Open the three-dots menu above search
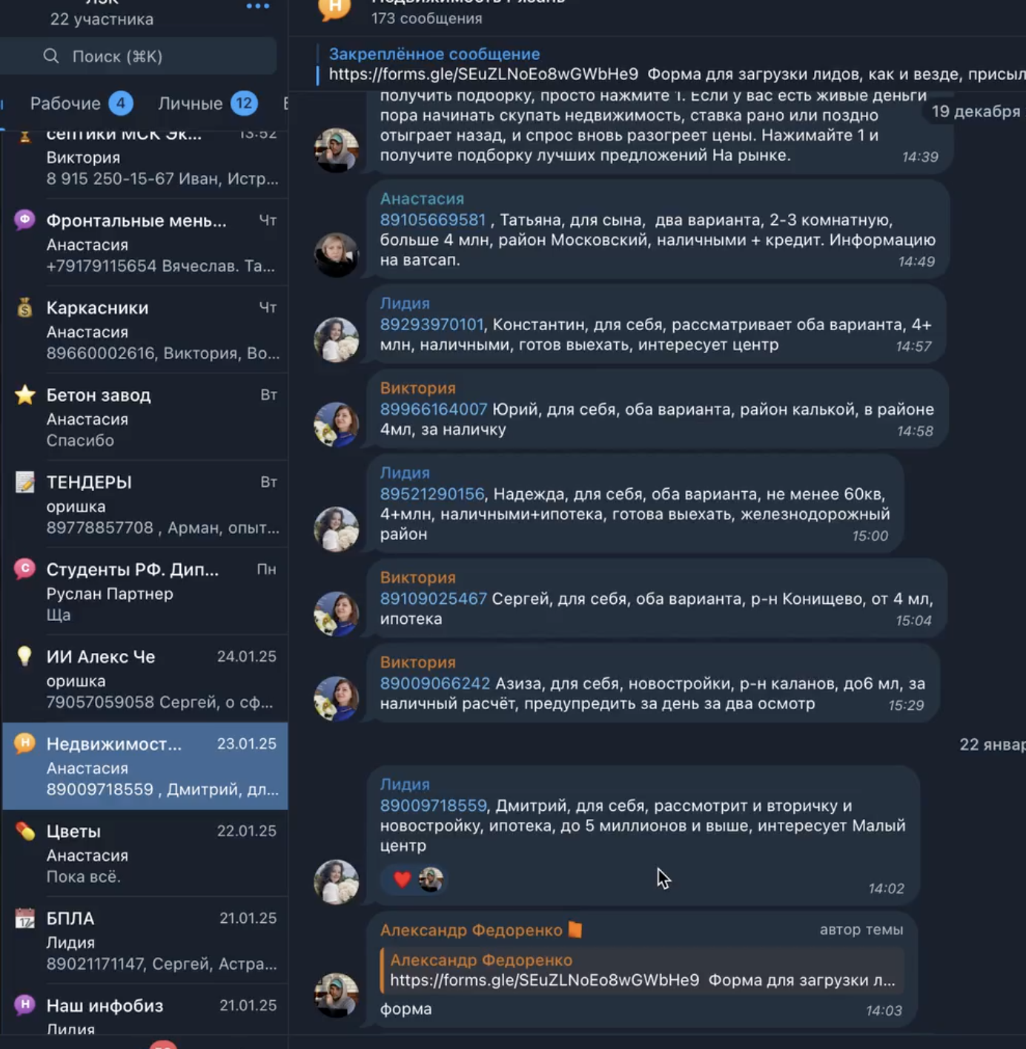This screenshot has height=1049, width=1026. coord(257,6)
